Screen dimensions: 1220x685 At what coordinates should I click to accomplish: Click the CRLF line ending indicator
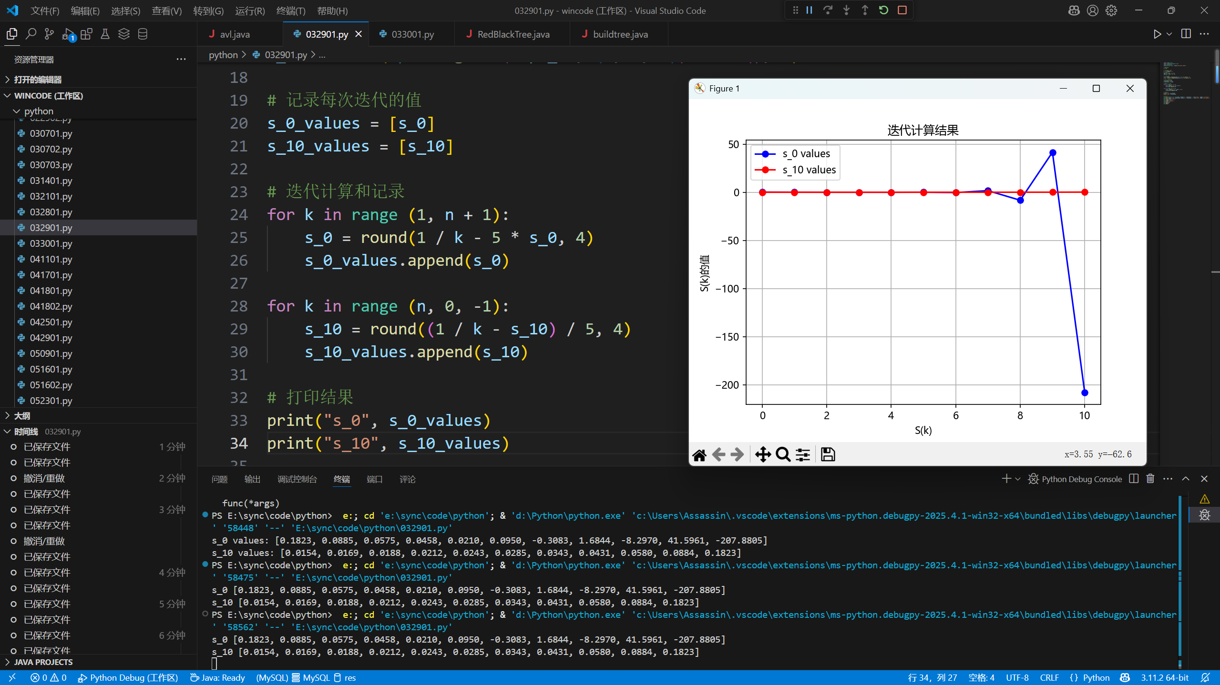click(1049, 677)
